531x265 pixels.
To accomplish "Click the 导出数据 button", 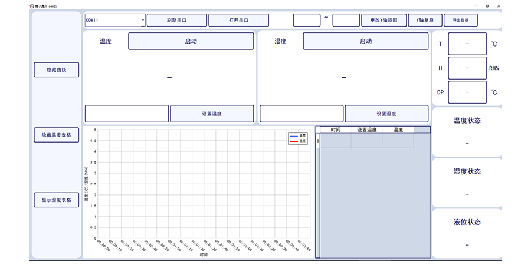I will point(461,20).
